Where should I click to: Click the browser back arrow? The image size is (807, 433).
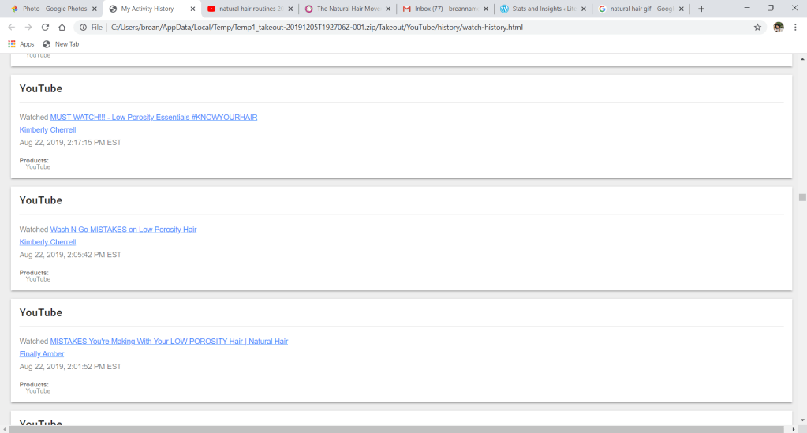pyautogui.click(x=11, y=27)
